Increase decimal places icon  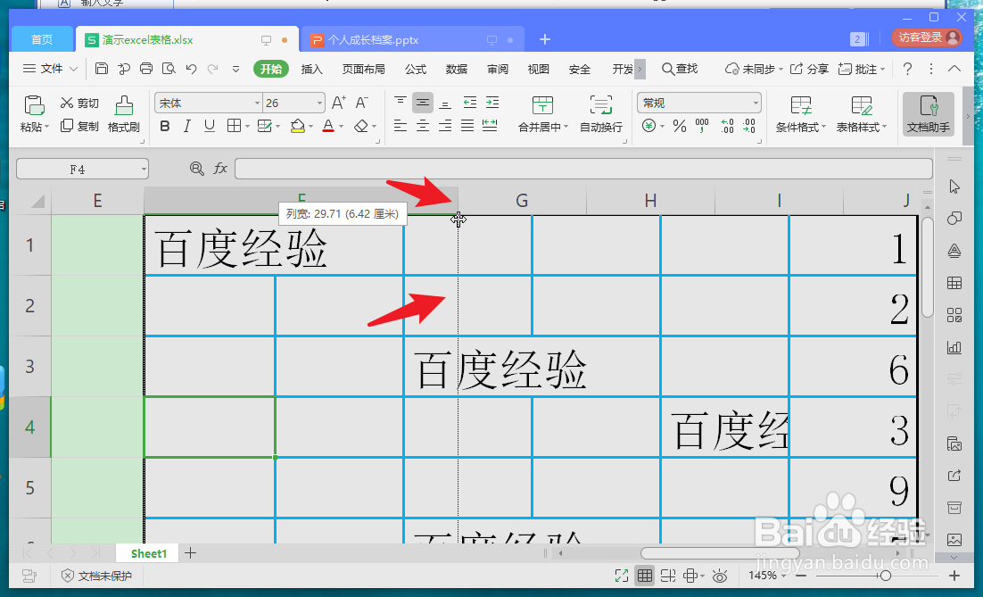coord(727,126)
